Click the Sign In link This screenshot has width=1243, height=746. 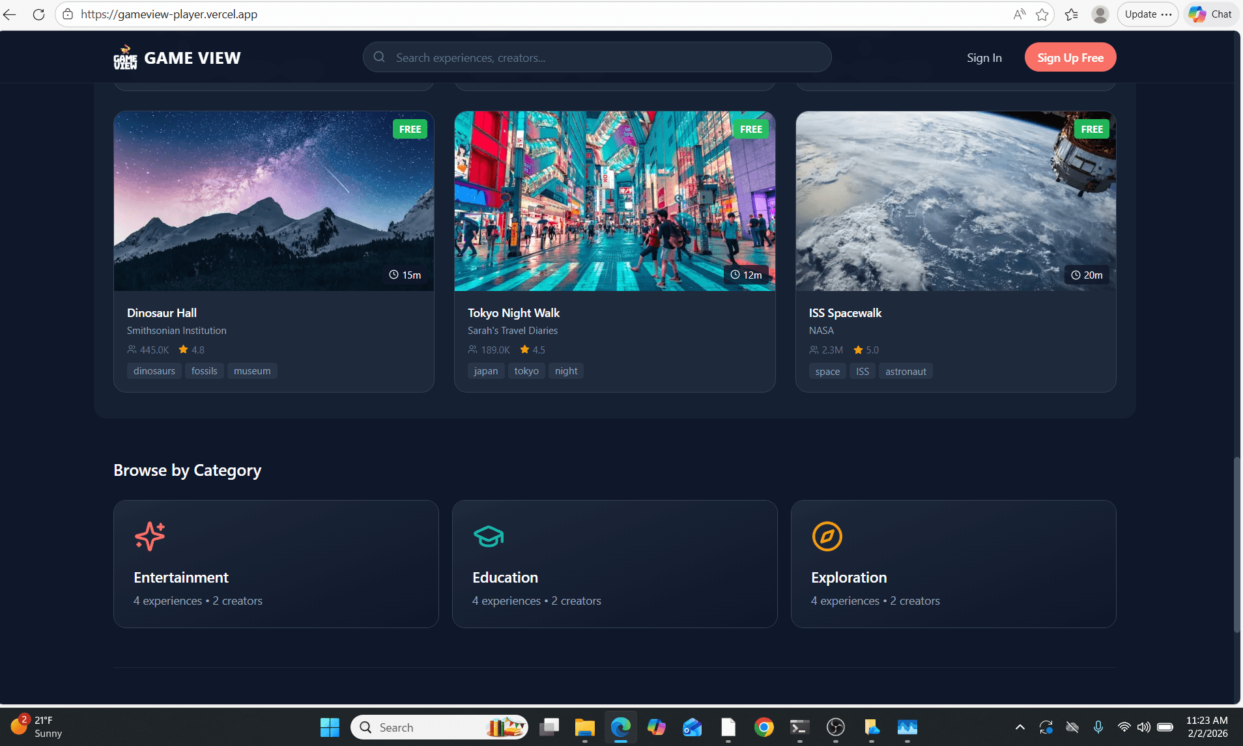pos(984,58)
